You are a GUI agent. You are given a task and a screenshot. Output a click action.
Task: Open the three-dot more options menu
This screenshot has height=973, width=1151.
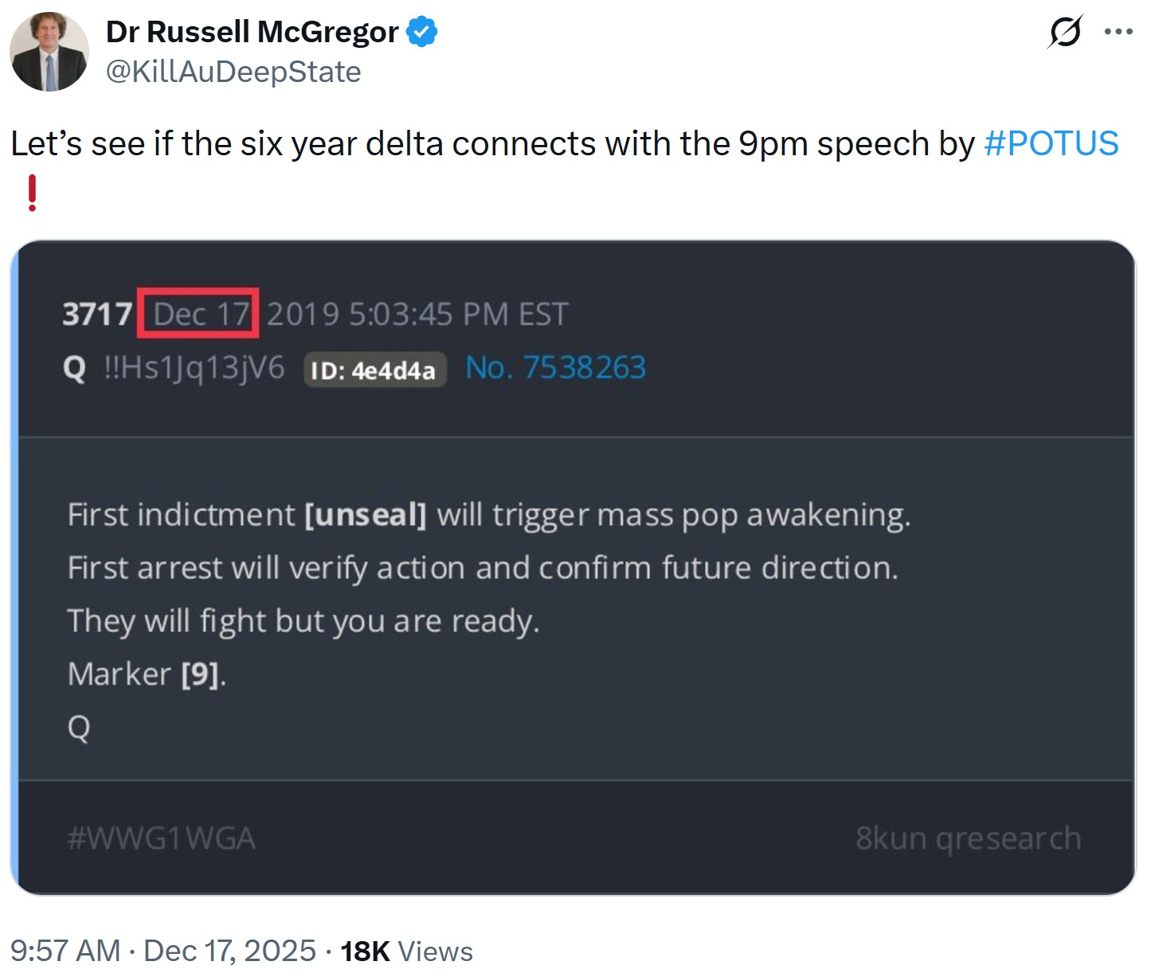pos(1118,32)
